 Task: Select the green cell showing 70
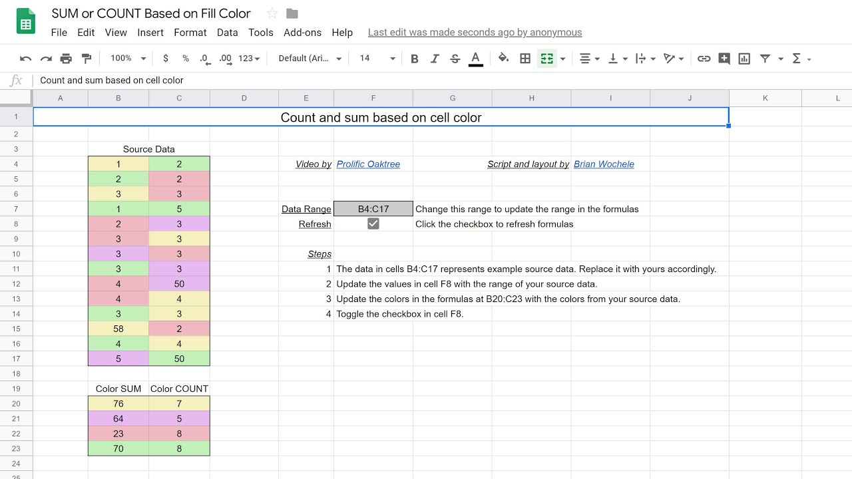(x=118, y=448)
